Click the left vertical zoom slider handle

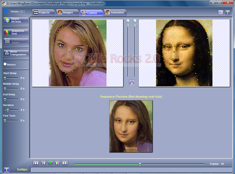pyautogui.click(x=128, y=26)
